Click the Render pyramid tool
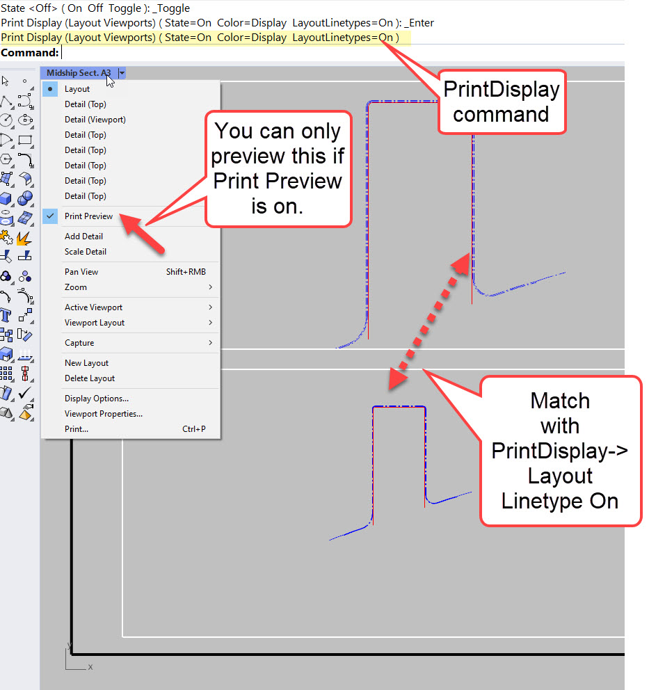This screenshot has height=690, width=649. point(25,412)
